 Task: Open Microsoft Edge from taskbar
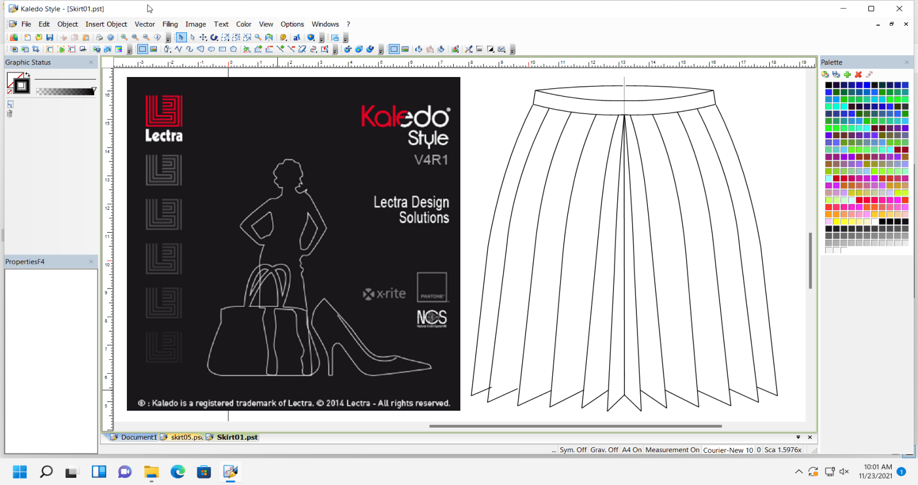click(178, 471)
